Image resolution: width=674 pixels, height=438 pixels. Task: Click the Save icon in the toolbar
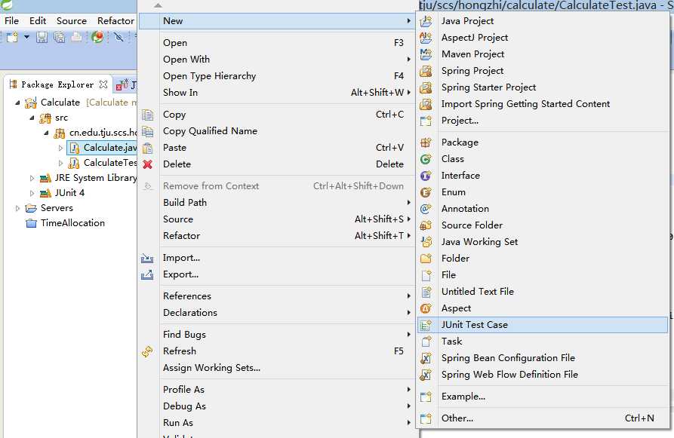point(42,37)
